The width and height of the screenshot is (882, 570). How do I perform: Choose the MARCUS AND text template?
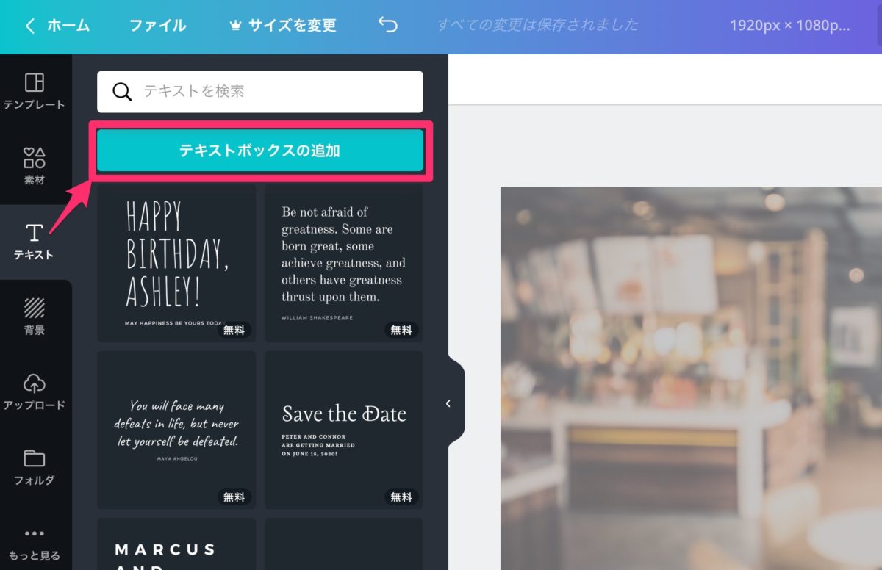point(176,544)
